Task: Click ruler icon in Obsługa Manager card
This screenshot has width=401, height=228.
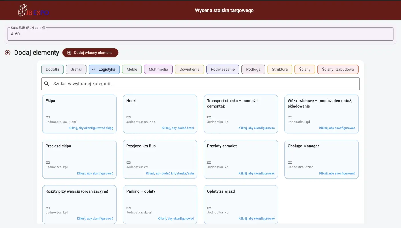Action: pyautogui.click(x=290, y=162)
